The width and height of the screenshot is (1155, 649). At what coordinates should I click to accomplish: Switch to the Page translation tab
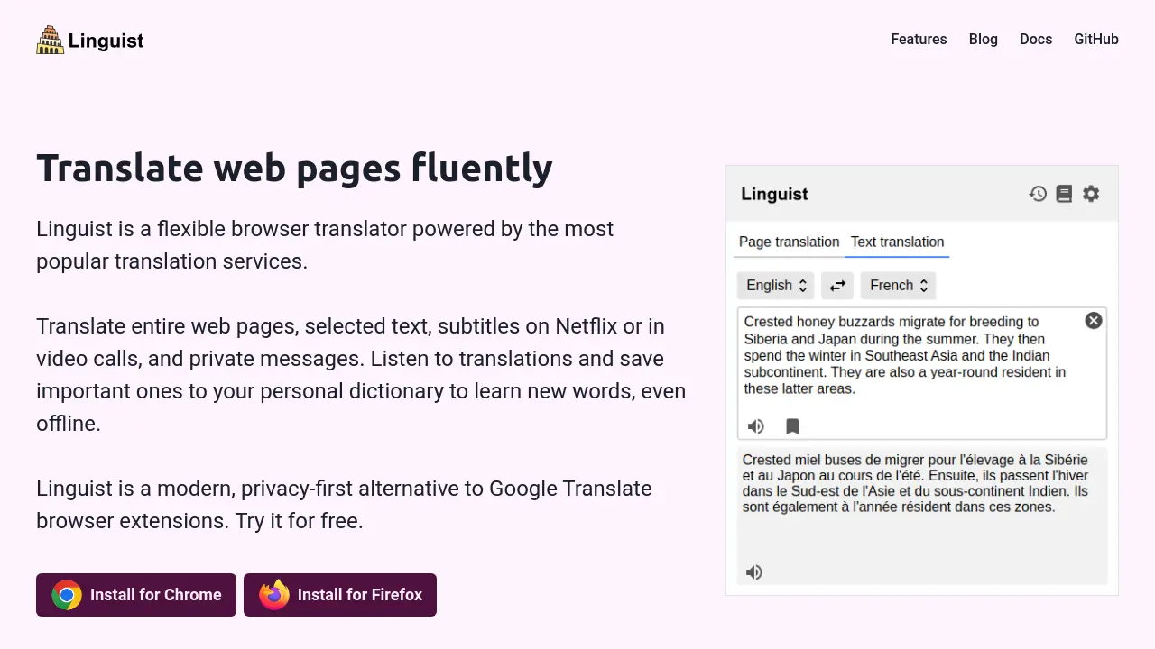[789, 242]
